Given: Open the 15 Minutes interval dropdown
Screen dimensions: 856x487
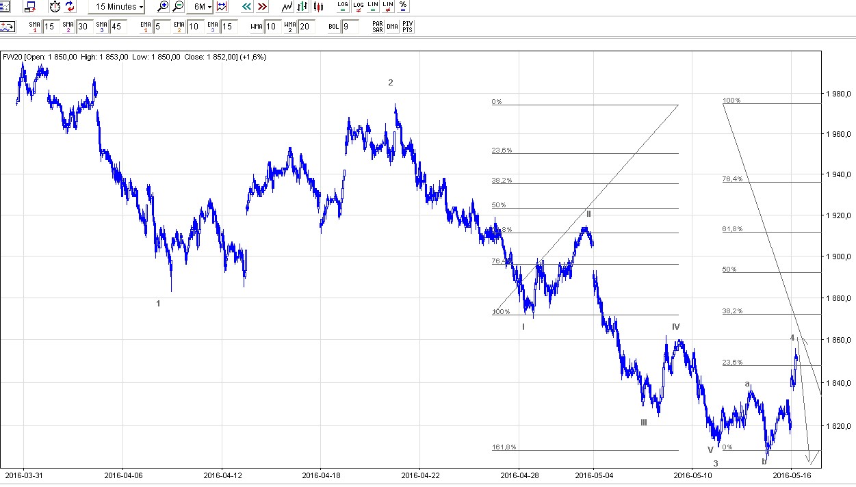Looking at the screenshot, I should [x=117, y=7].
